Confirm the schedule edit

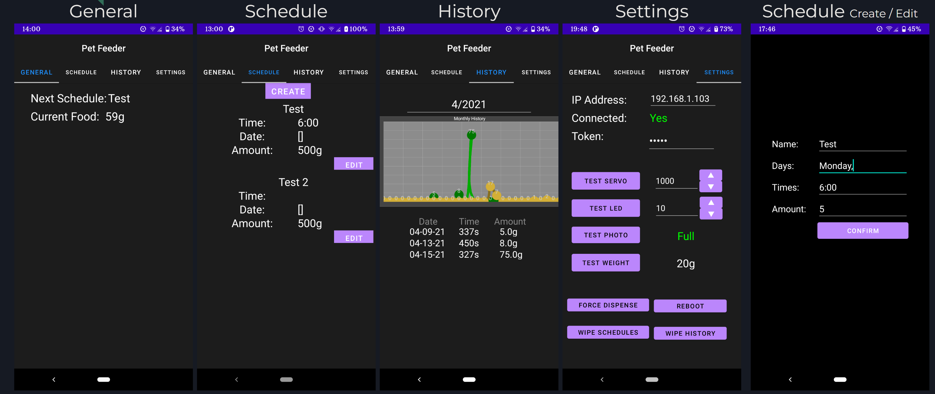tap(862, 231)
